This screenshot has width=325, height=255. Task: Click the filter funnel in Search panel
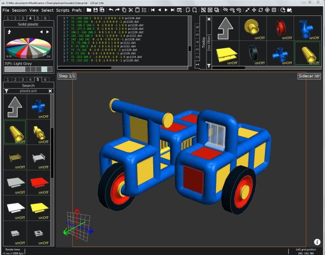pos(6,91)
